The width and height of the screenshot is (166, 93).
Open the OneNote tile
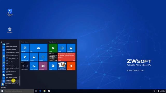pos(43,66)
